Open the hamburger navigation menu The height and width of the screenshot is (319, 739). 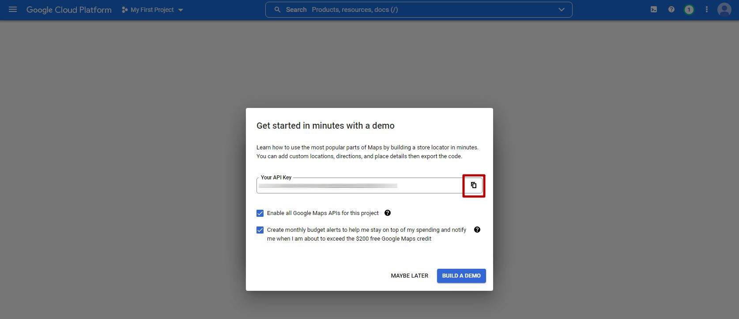[13, 9]
